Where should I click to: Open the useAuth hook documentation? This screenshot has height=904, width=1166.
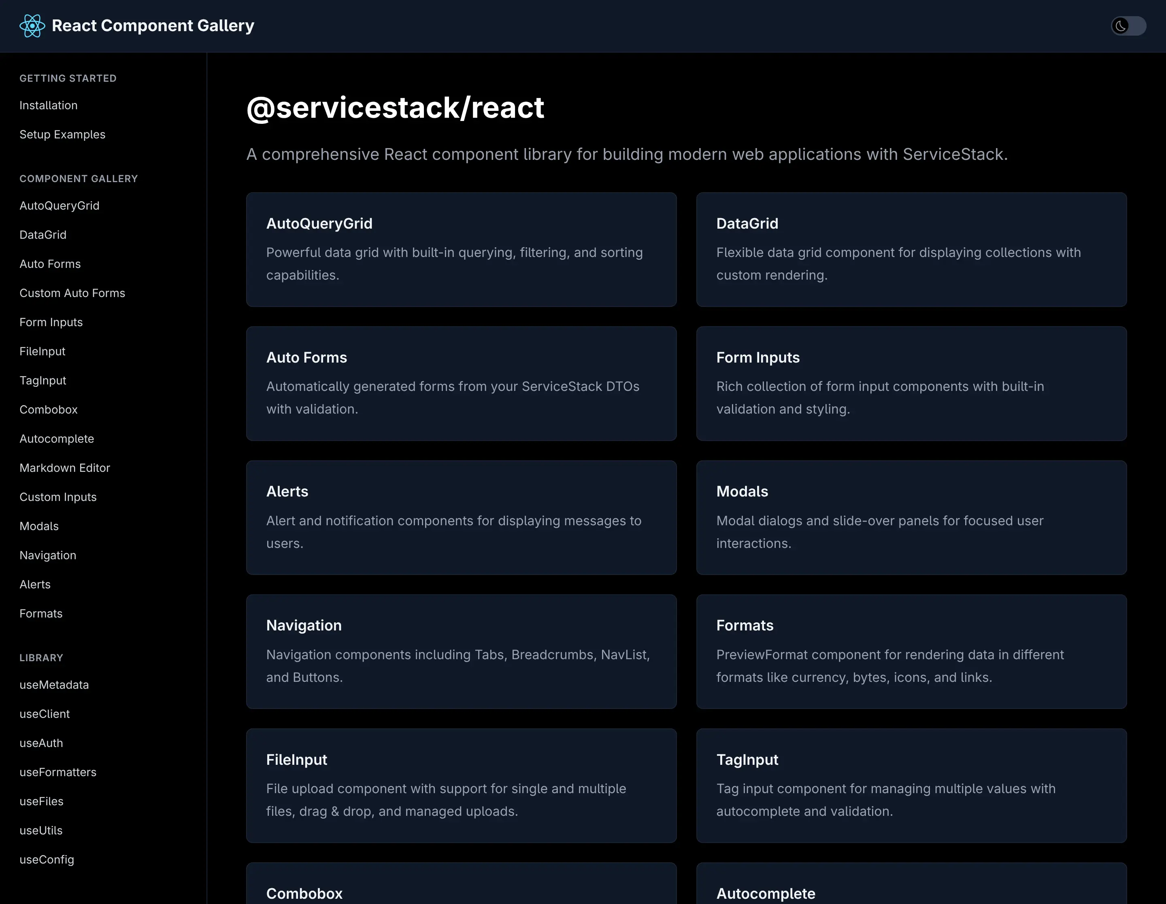41,743
